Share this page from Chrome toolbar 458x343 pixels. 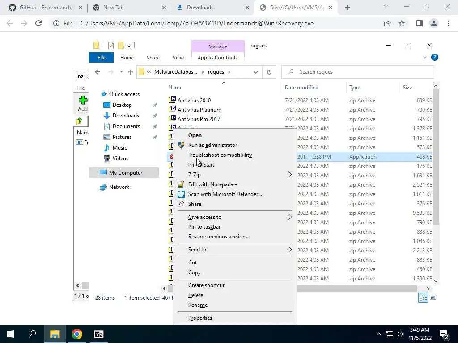click(387, 23)
